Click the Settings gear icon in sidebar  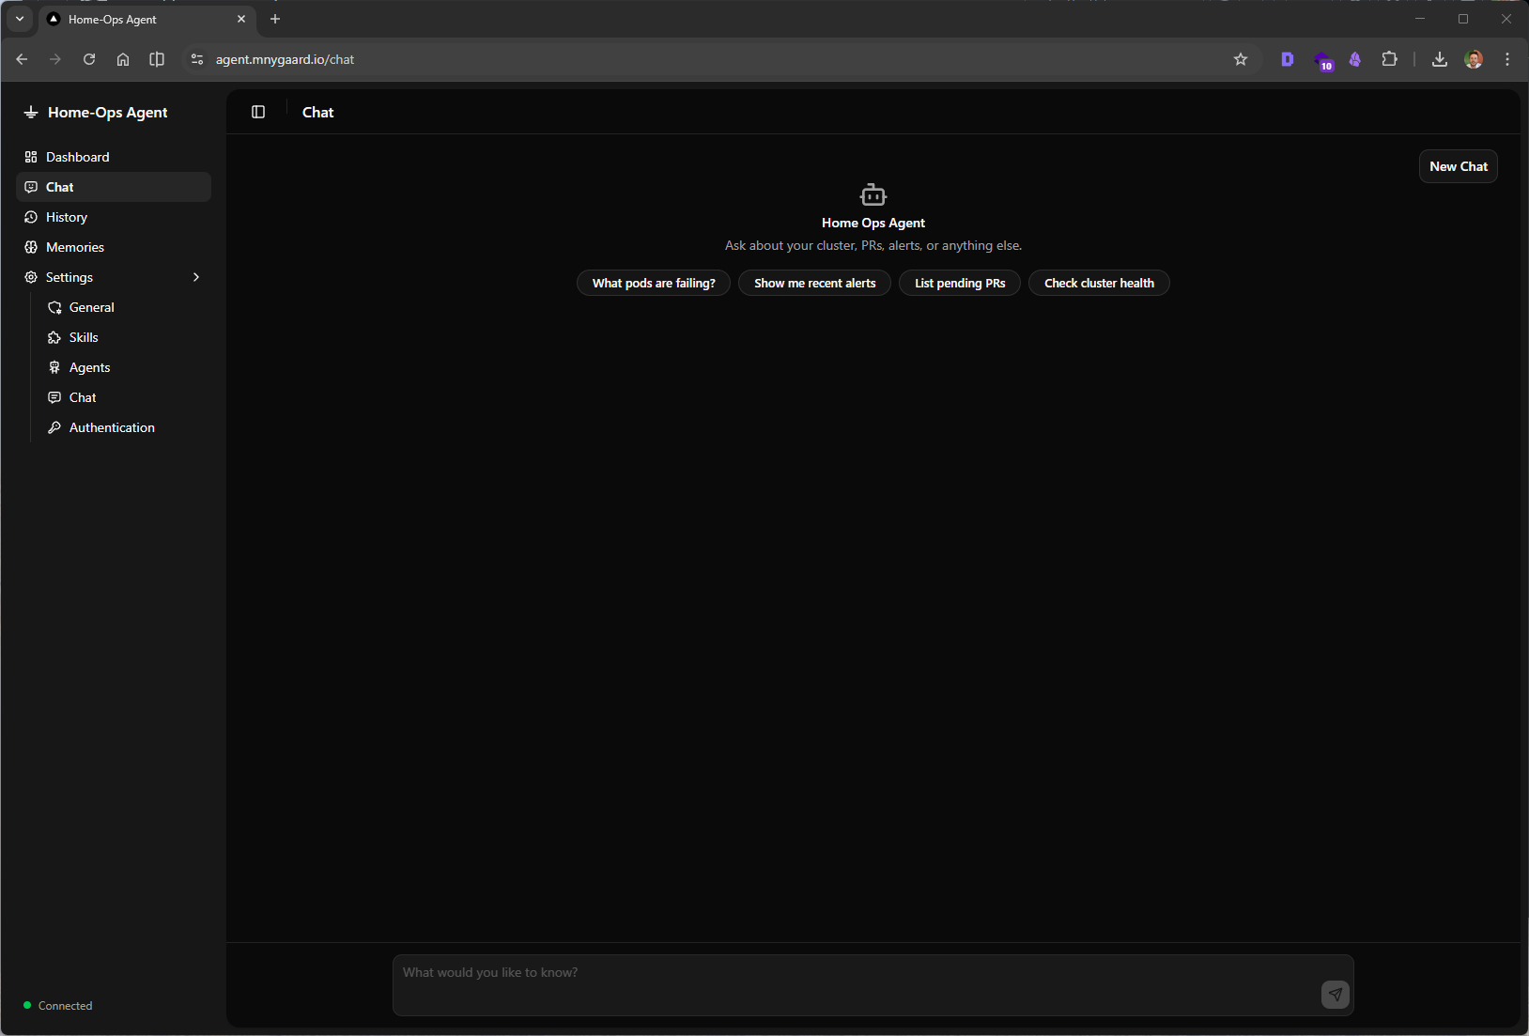click(x=31, y=277)
